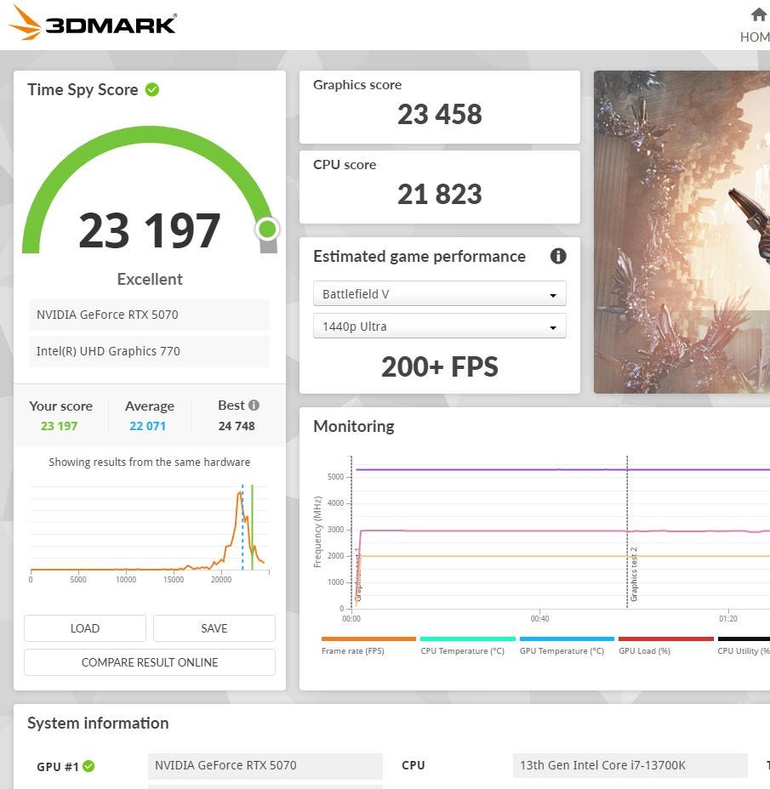
Task: Click the GPU #1 NVIDIA GeForce RTX 5070 system field
Action: 265,765
